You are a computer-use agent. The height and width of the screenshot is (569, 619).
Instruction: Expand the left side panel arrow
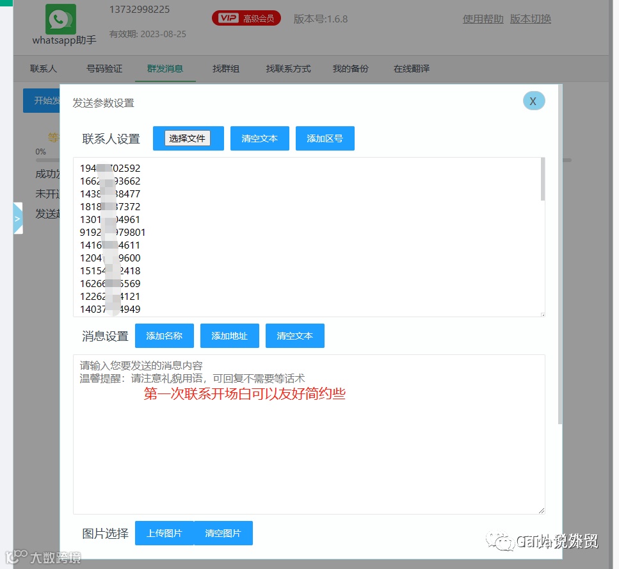point(17,218)
